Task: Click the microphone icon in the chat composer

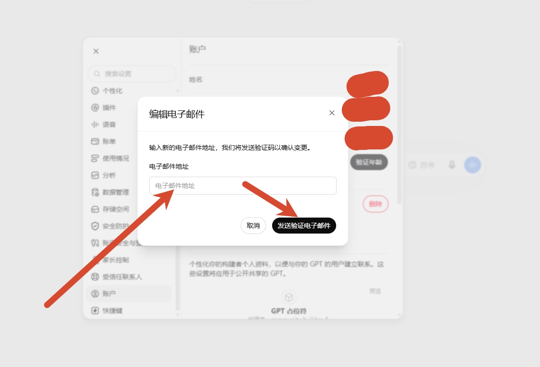Action: click(452, 165)
